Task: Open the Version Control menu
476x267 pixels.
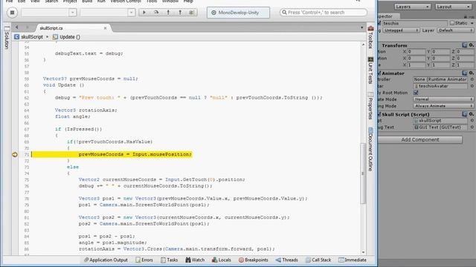Action: [x=126, y=1]
